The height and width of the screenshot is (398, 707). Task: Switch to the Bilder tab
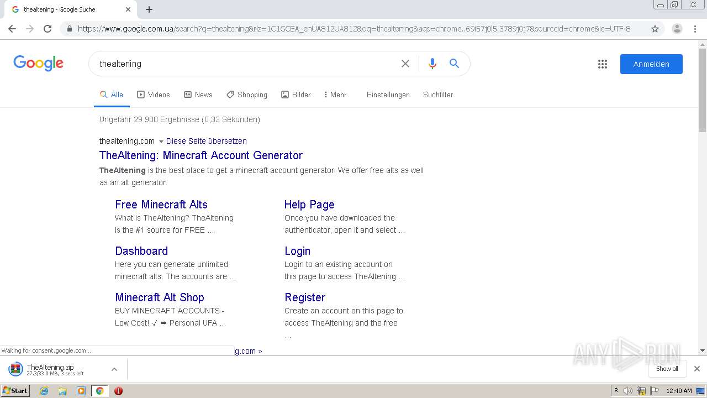296,95
